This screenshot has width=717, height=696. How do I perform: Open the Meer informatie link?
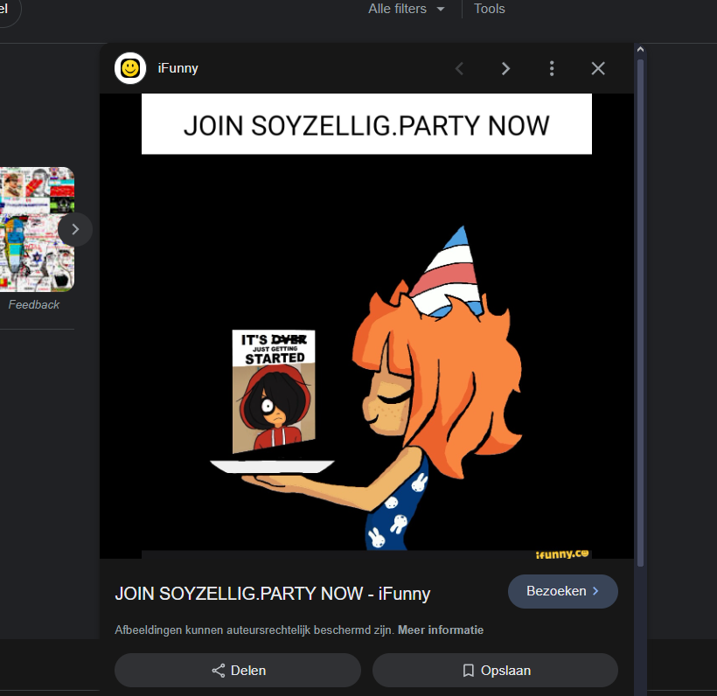click(441, 630)
